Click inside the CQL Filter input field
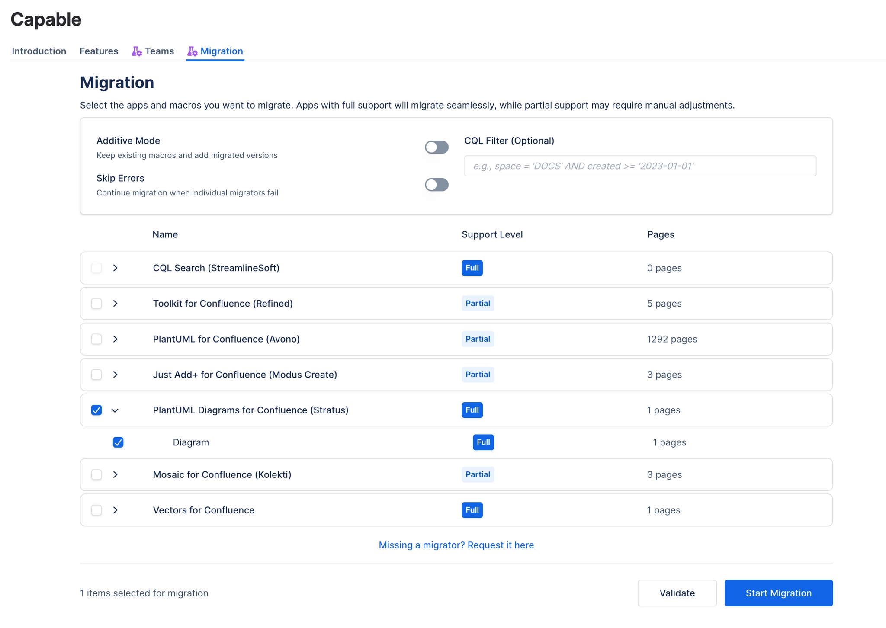Image resolution: width=886 pixels, height=628 pixels. [x=639, y=166]
